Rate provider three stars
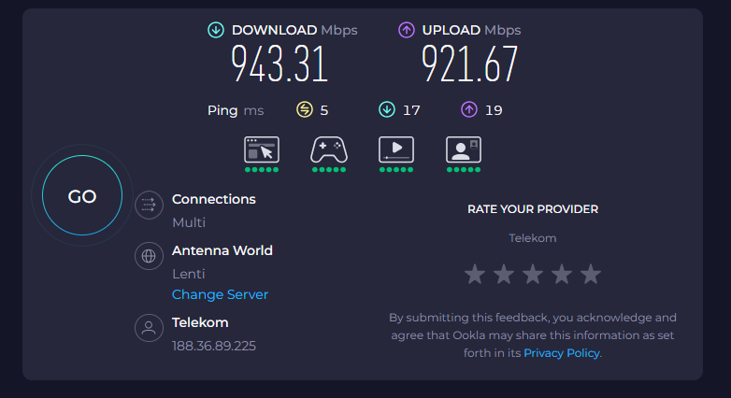 coord(533,274)
